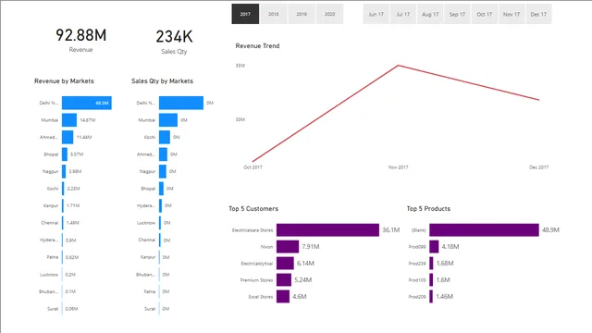Click the Prod239 product label

coord(417,264)
